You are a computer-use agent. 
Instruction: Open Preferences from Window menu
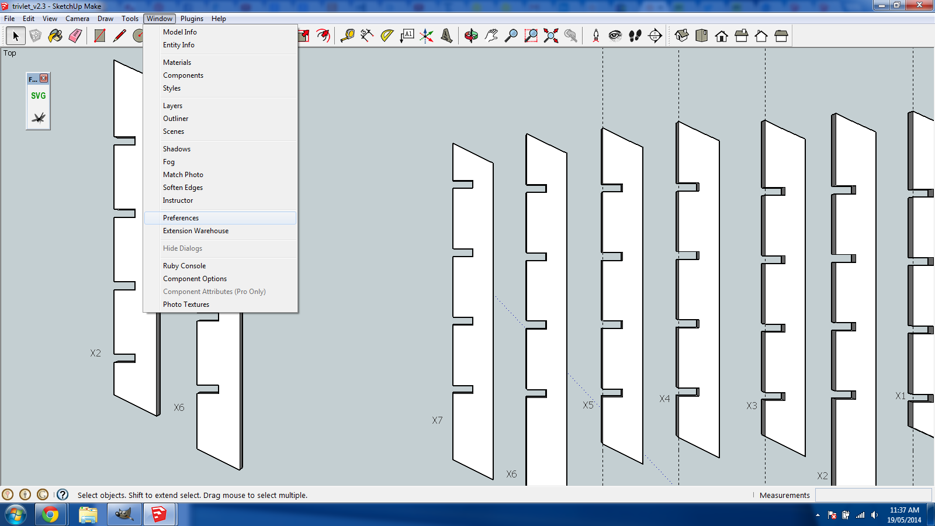(220, 218)
